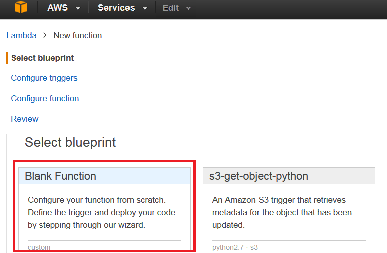Expand the caret arrow beside Services
387x253 pixels.
145,8
